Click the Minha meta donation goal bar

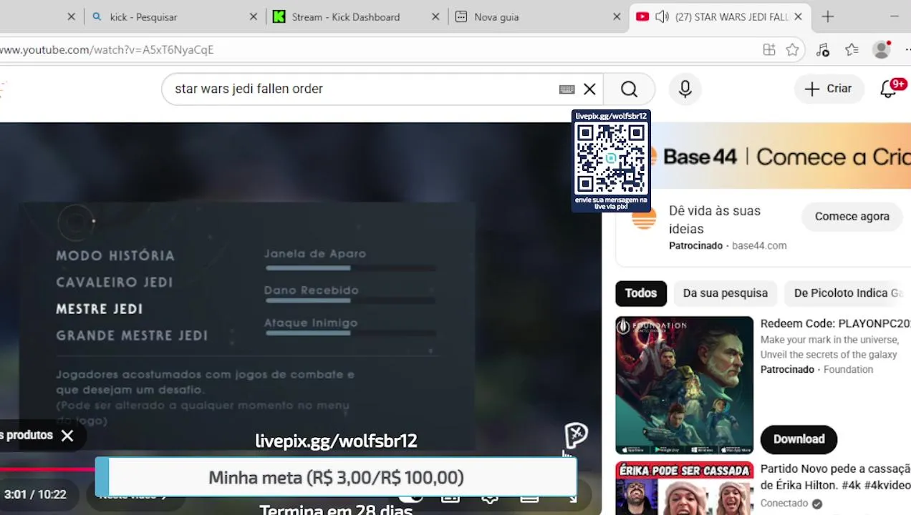click(x=336, y=477)
